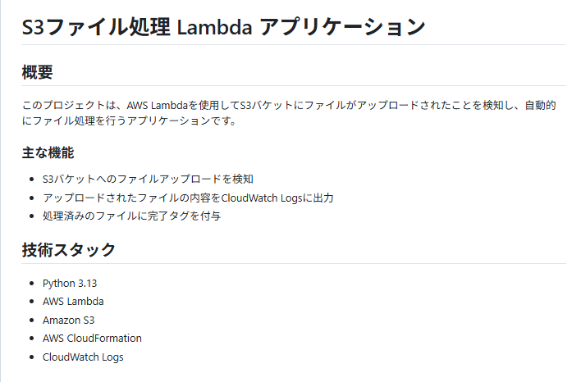Click the list item ending with CloudWatch Logsに出力
Viewport: 581px width, 382px height.
pos(188,198)
